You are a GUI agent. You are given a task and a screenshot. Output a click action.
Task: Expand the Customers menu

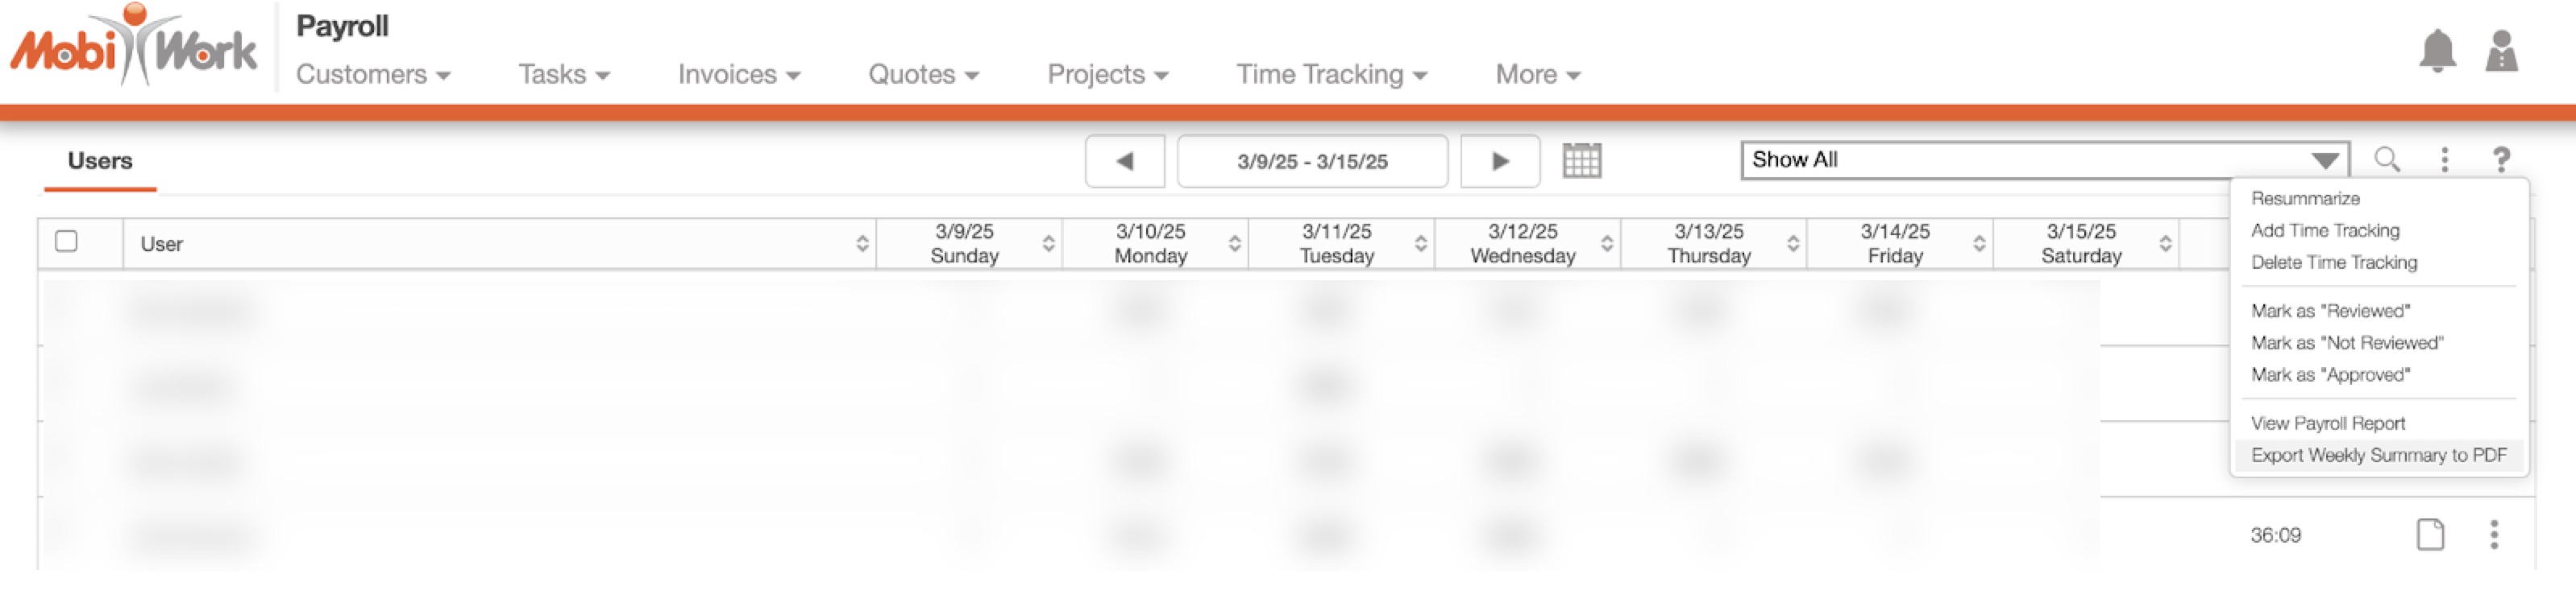coord(373,75)
